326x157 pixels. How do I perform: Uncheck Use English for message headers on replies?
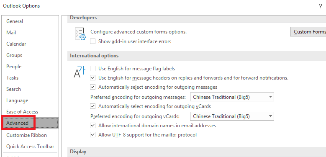93,78
